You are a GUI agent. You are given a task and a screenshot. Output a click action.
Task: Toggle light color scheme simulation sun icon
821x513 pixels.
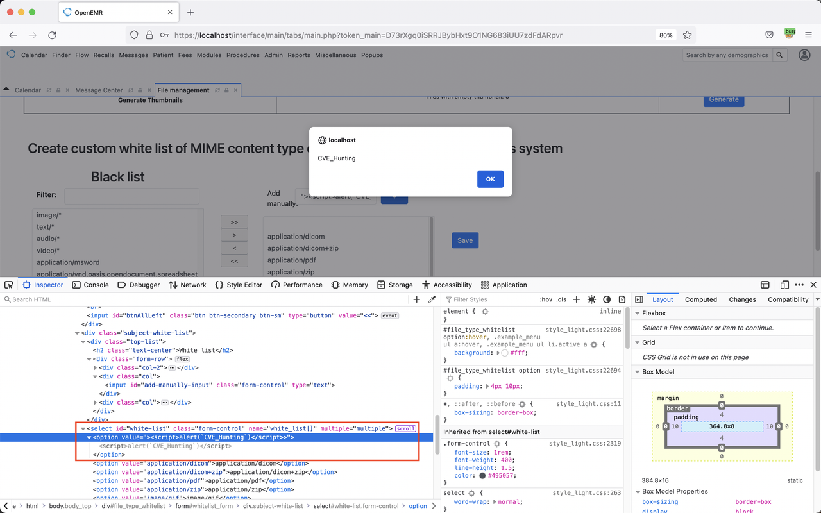591,299
